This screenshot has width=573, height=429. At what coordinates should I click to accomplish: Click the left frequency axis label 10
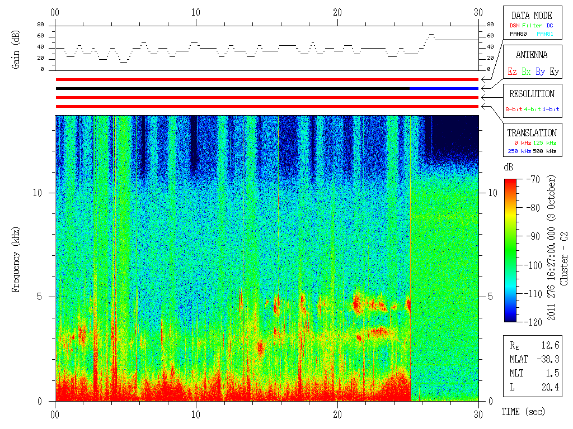click(37, 193)
